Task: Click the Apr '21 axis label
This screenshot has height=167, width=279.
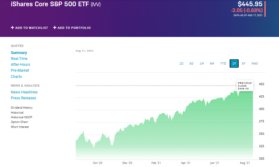Action: 186,163
